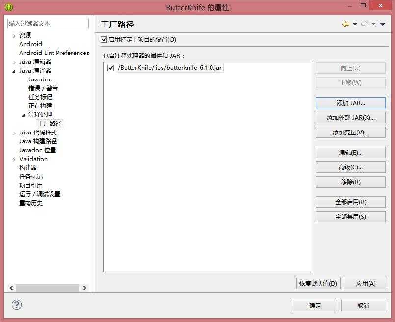Screen dimensions: 395x322
Task: Select the 注释处理 tree item label
Action: pyautogui.click(x=40, y=115)
